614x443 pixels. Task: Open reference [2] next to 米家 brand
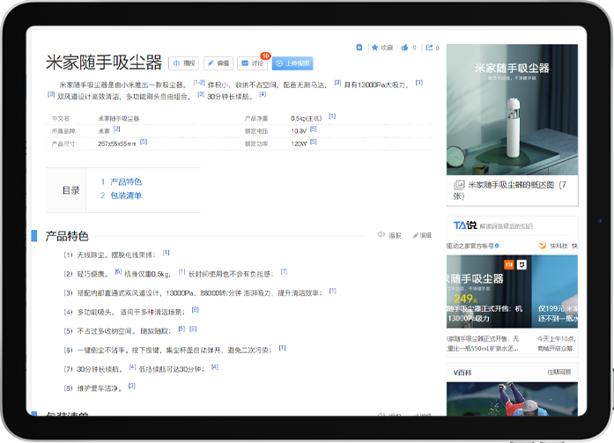click(x=116, y=129)
